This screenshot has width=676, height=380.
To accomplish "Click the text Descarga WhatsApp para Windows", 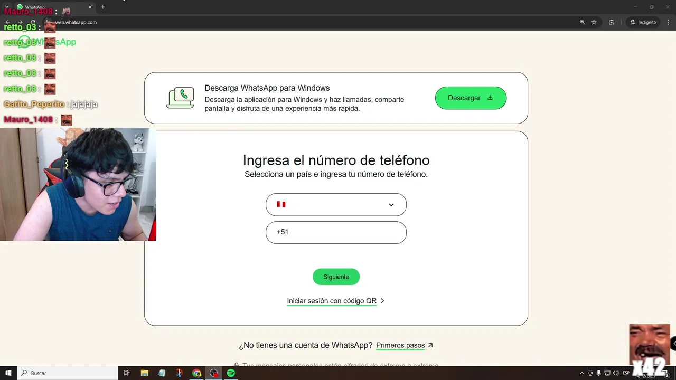I will coord(267,88).
